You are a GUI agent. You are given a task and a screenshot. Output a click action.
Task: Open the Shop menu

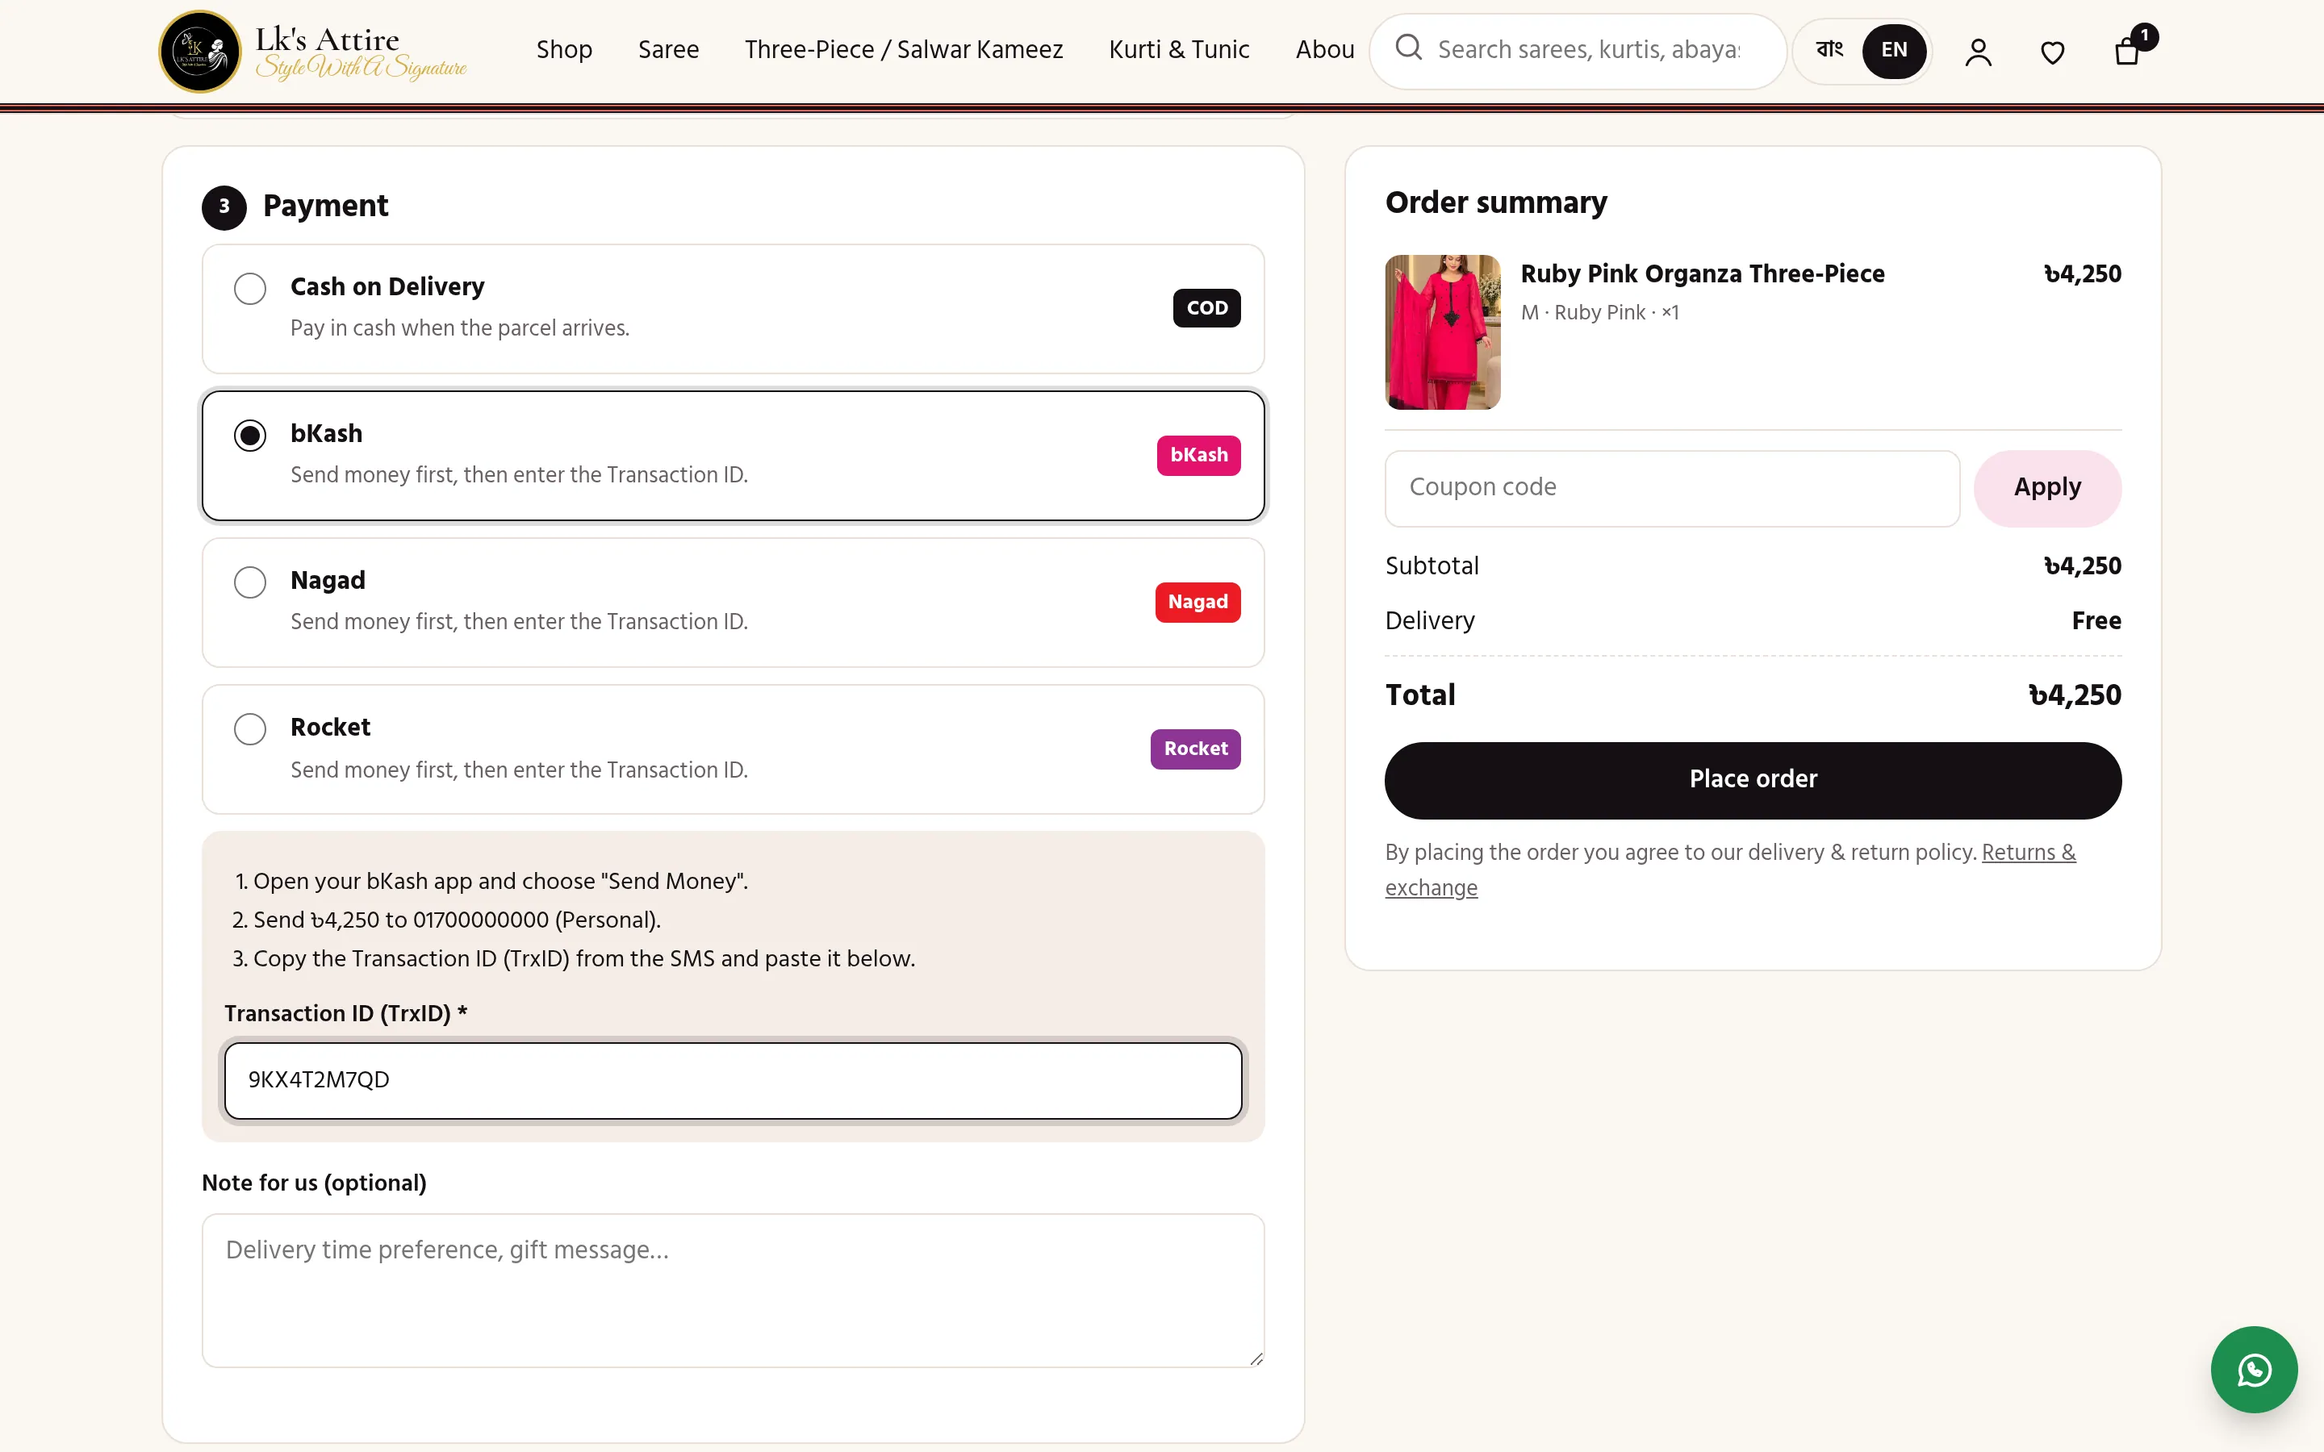pos(565,50)
